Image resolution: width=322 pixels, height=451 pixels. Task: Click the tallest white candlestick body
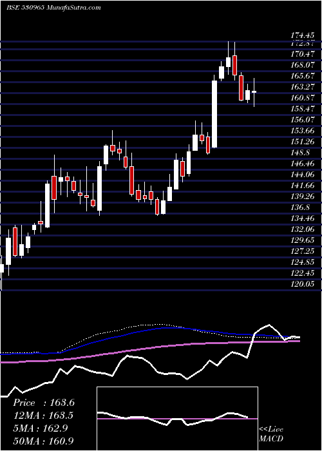point(214,114)
